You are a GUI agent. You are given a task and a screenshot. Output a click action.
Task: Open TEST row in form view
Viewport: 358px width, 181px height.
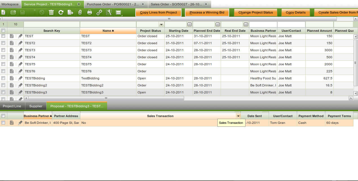(12, 36)
